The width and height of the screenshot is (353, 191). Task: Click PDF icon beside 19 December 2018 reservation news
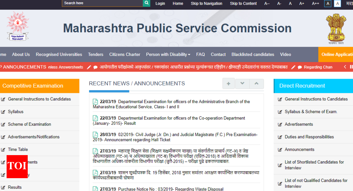point(95,173)
